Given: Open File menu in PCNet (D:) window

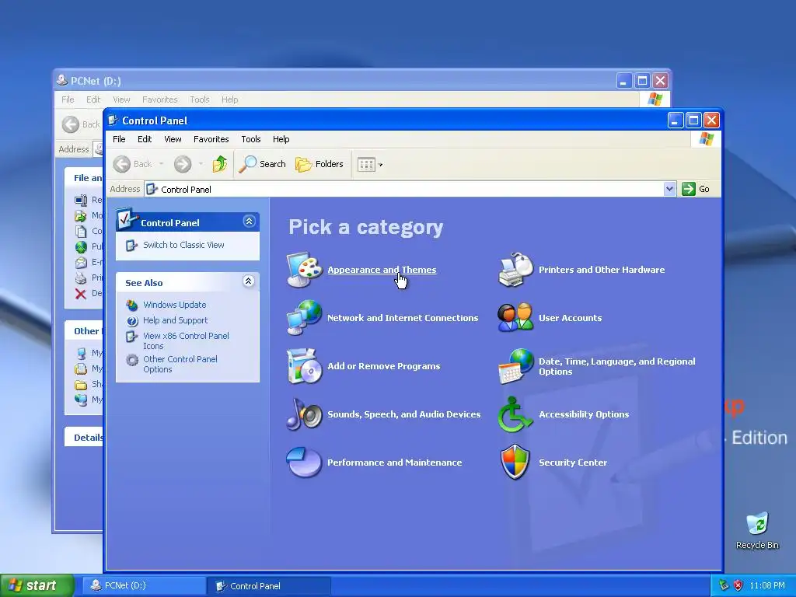Looking at the screenshot, I should click(68, 99).
